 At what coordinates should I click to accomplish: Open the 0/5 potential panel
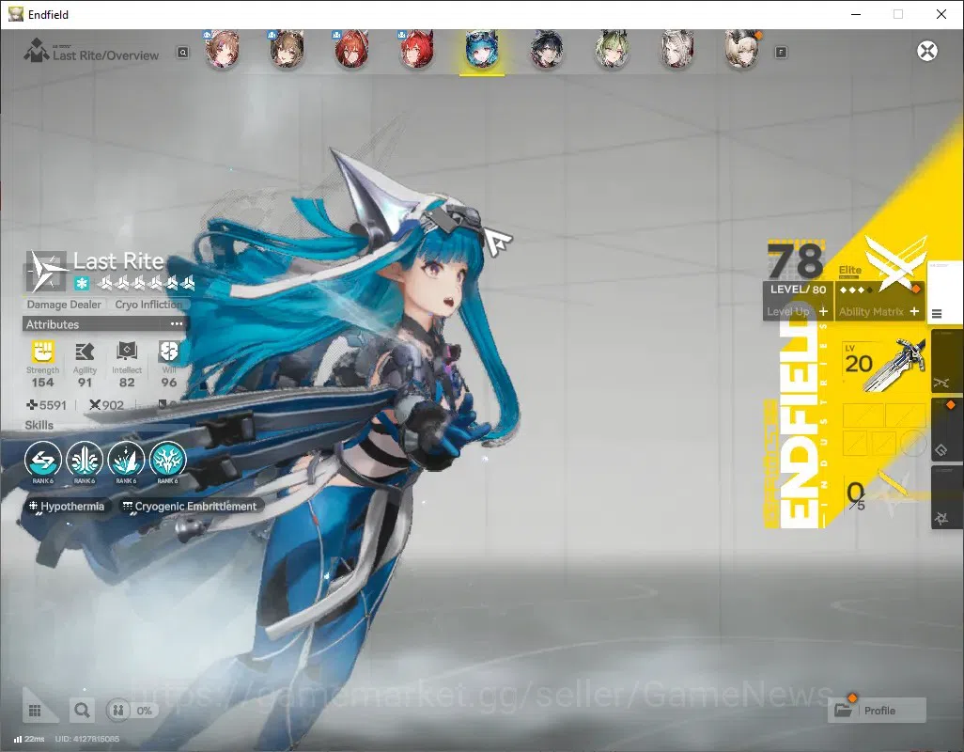click(x=879, y=495)
